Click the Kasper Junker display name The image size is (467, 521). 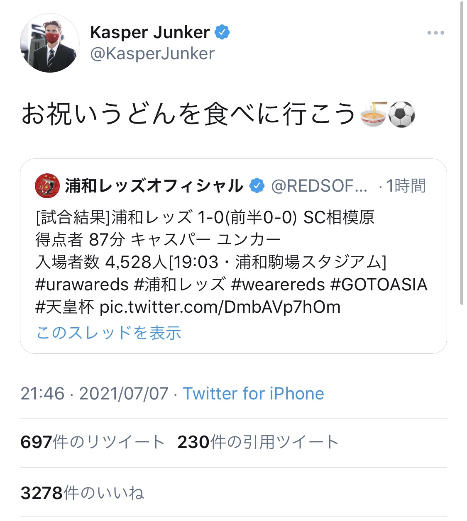[150, 32]
